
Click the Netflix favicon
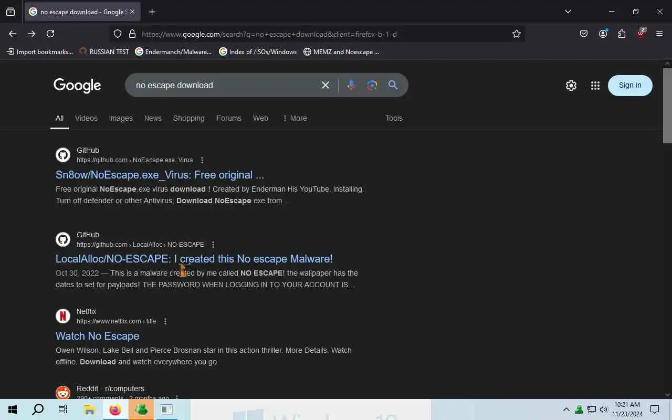click(63, 316)
